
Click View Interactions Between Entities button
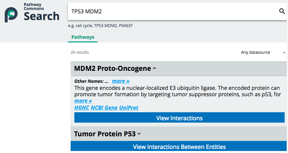pyautogui.click(x=179, y=147)
